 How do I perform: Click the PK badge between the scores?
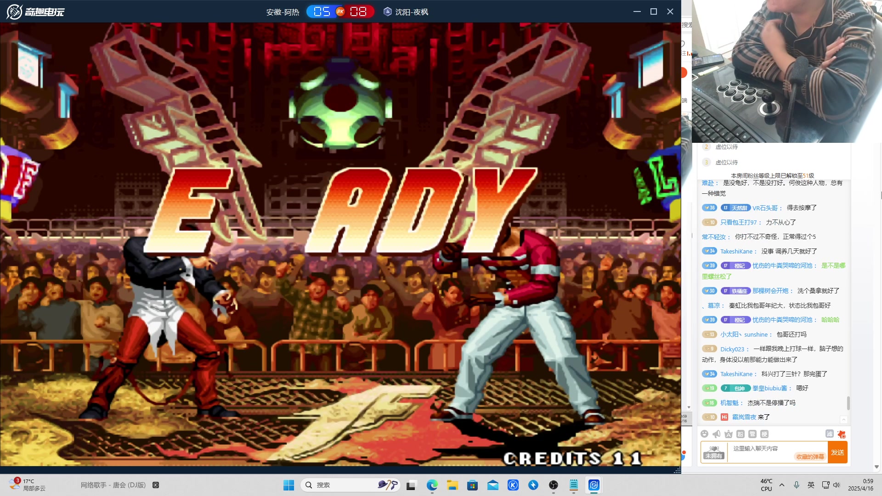[x=340, y=11]
